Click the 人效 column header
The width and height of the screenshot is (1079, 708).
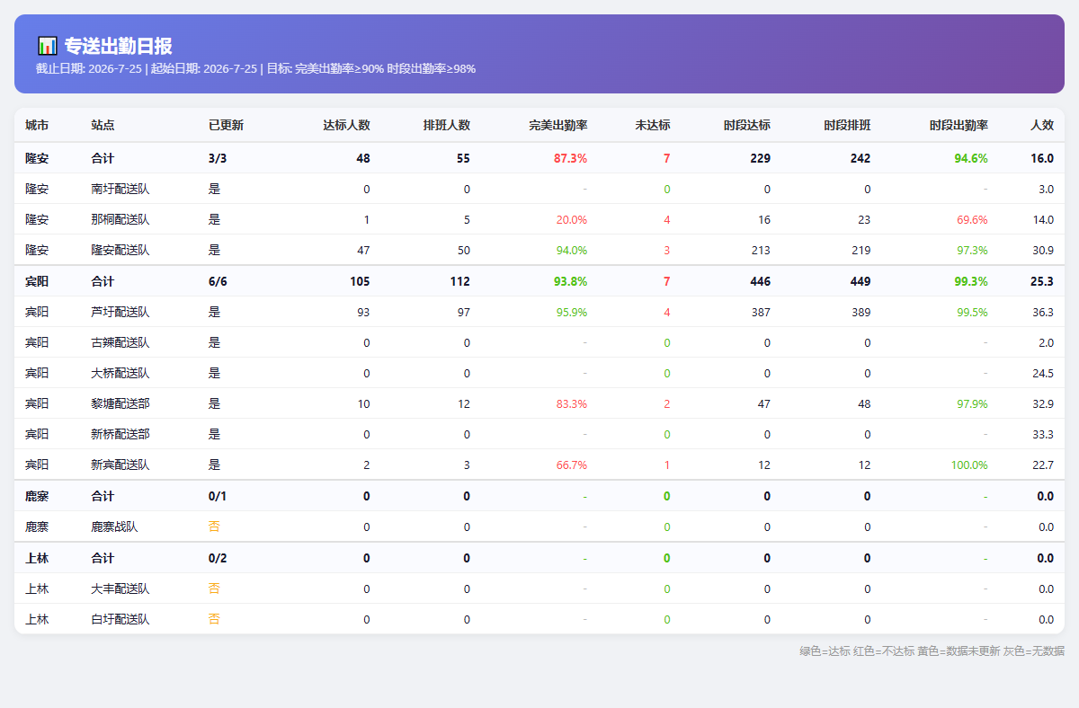coord(1042,125)
